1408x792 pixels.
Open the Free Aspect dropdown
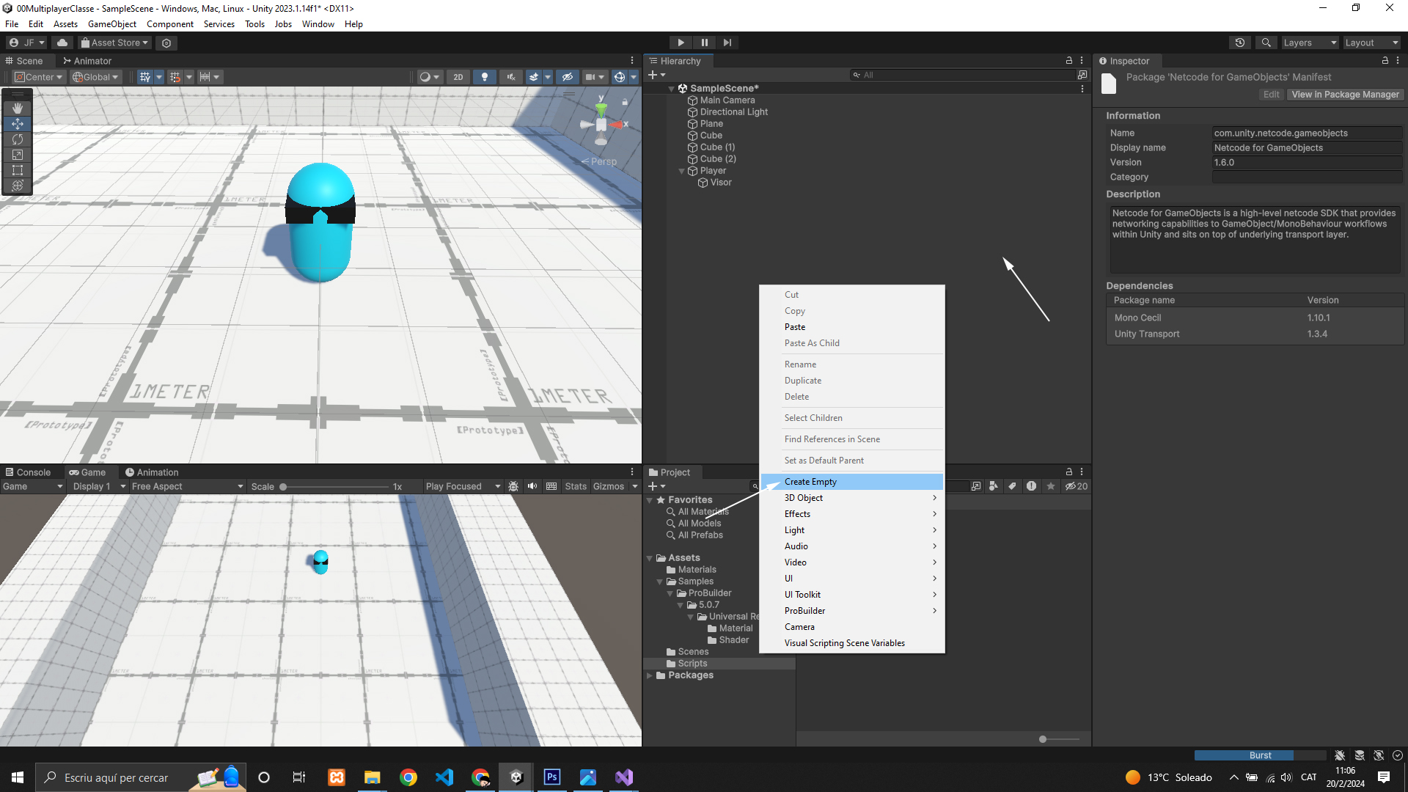point(187,486)
